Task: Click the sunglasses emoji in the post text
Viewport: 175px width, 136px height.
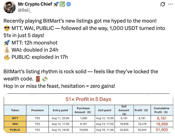Action: pyautogui.click(x=7, y=29)
